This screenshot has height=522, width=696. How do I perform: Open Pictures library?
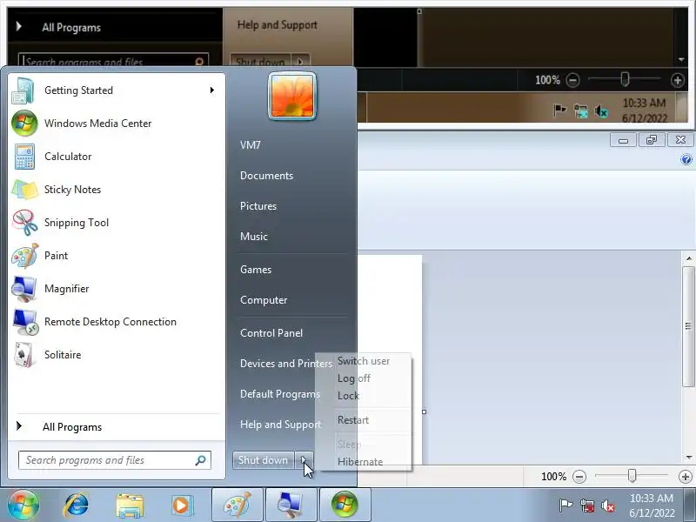[258, 206]
